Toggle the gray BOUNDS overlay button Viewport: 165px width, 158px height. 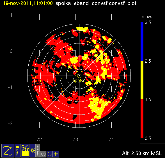point(38,151)
